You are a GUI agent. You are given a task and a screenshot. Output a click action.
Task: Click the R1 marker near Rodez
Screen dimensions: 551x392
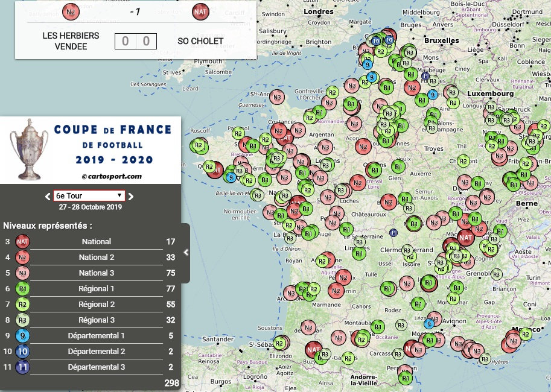(418, 304)
